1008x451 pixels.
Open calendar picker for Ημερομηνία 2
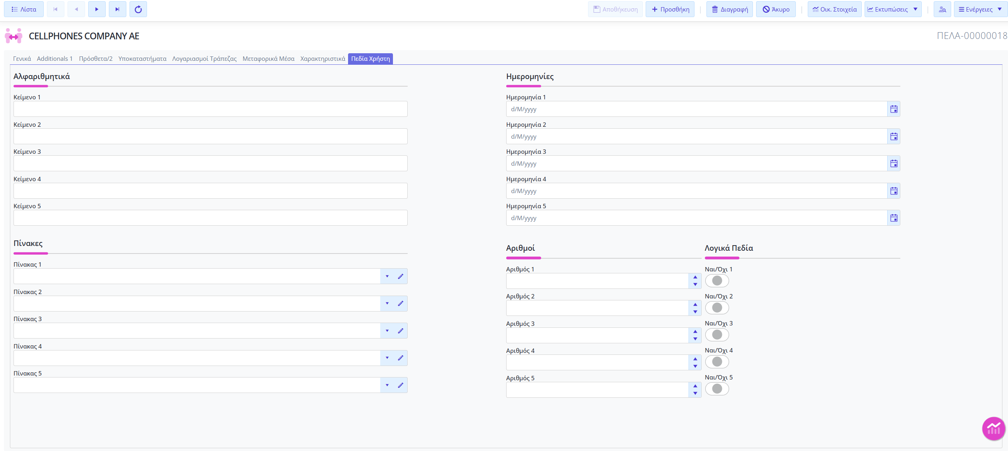click(894, 136)
